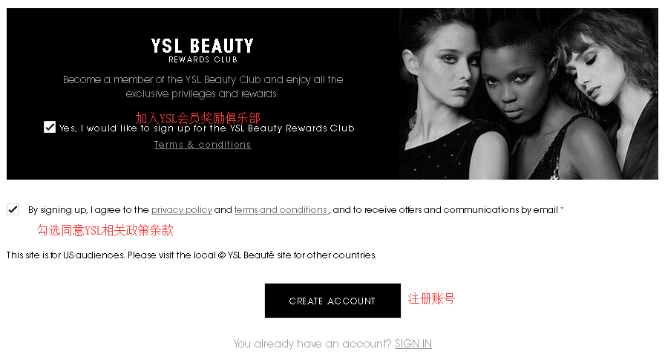This screenshot has height=363, width=665.
Task: Click the REWARDS CLUB subtitle text
Action: (x=203, y=60)
